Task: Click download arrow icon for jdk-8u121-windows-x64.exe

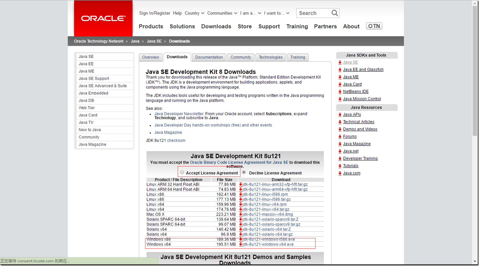Action: pos(240,244)
